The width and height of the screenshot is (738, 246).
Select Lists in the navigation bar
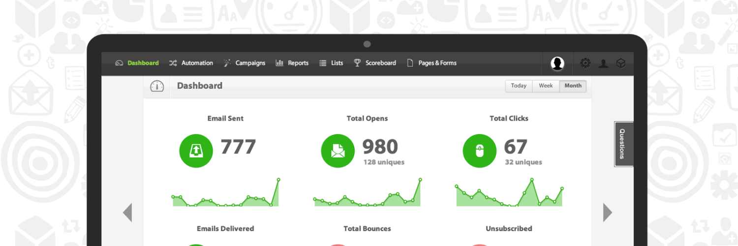[331, 63]
